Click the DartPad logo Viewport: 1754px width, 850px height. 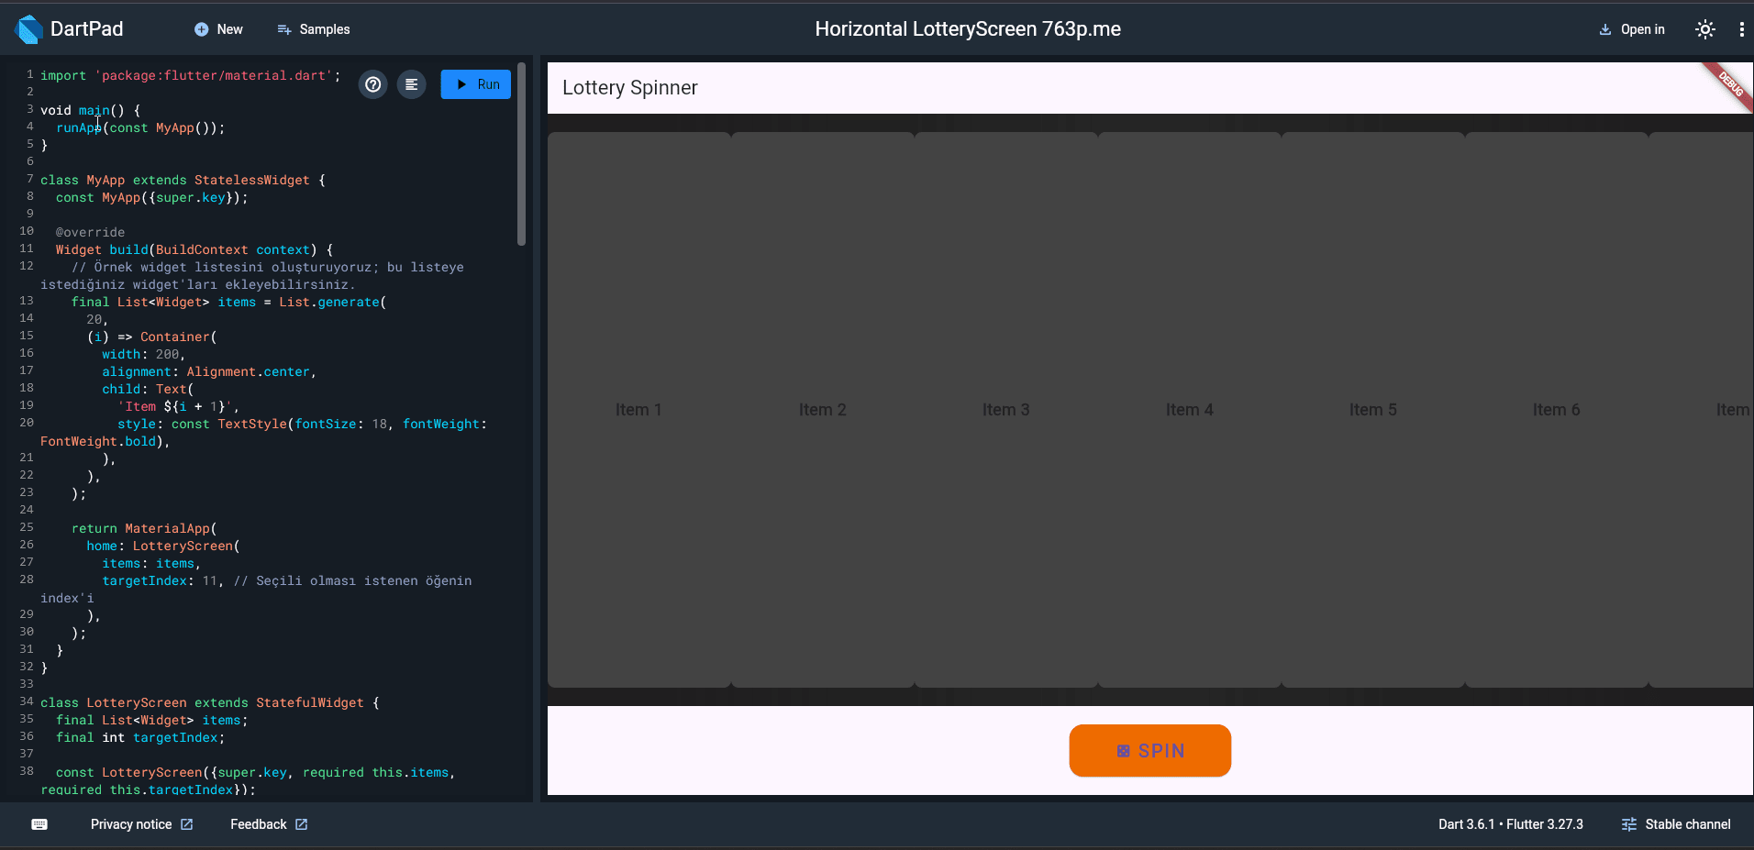tap(28, 28)
